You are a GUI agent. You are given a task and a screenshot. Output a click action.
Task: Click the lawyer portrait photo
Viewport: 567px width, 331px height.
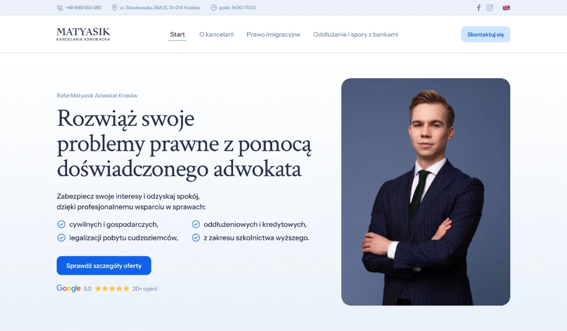tap(426, 192)
